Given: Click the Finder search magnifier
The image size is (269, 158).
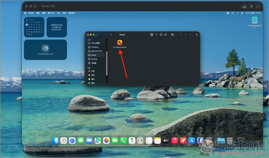Looking at the screenshot, I should tap(197, 35).
